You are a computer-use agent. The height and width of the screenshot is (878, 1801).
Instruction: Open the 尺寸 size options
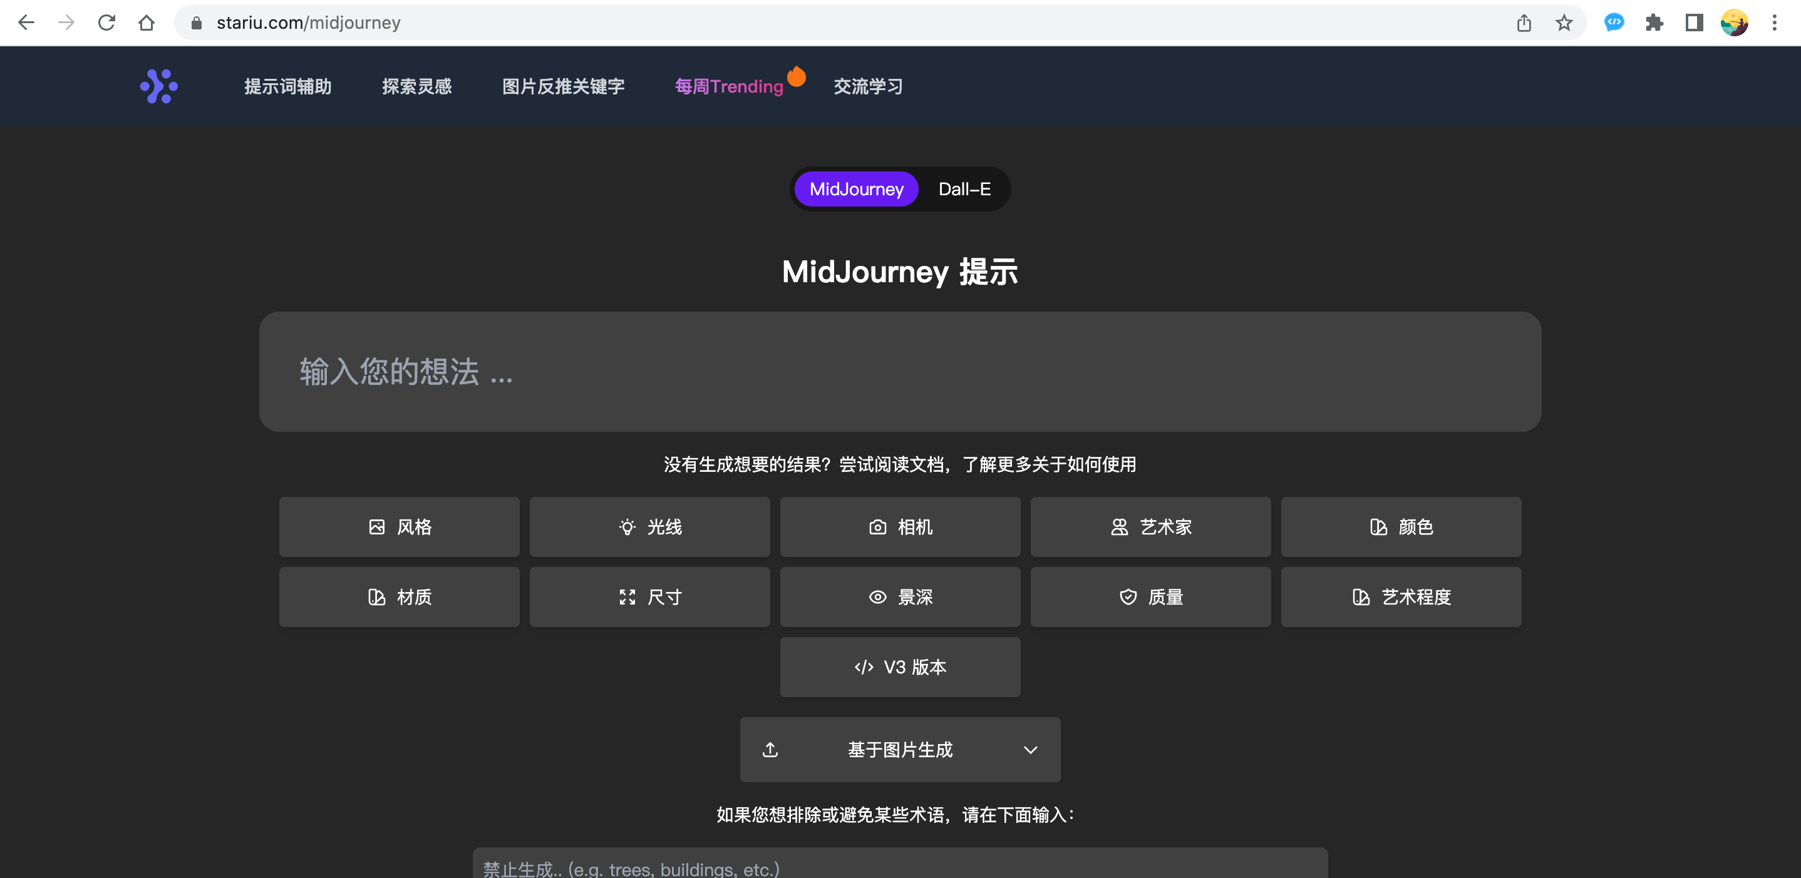pos(649,596)
